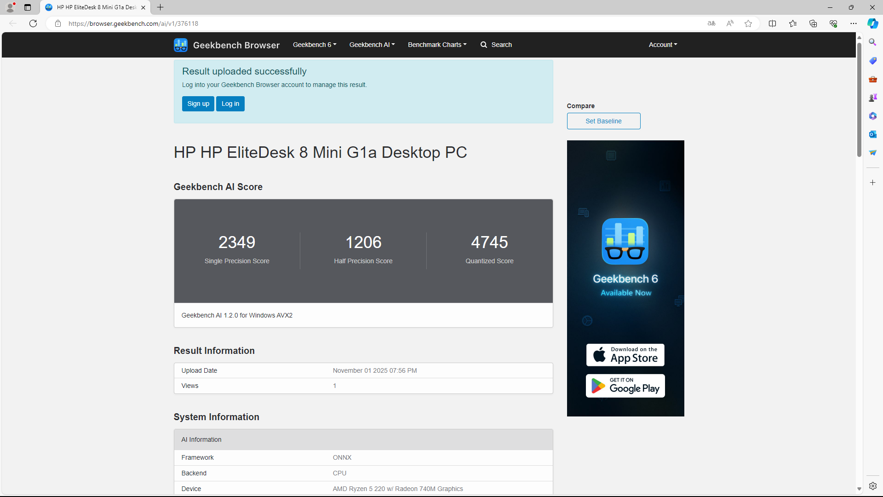
Task: Open the Geekbench AI dropdown
Action: coord(372,45)
